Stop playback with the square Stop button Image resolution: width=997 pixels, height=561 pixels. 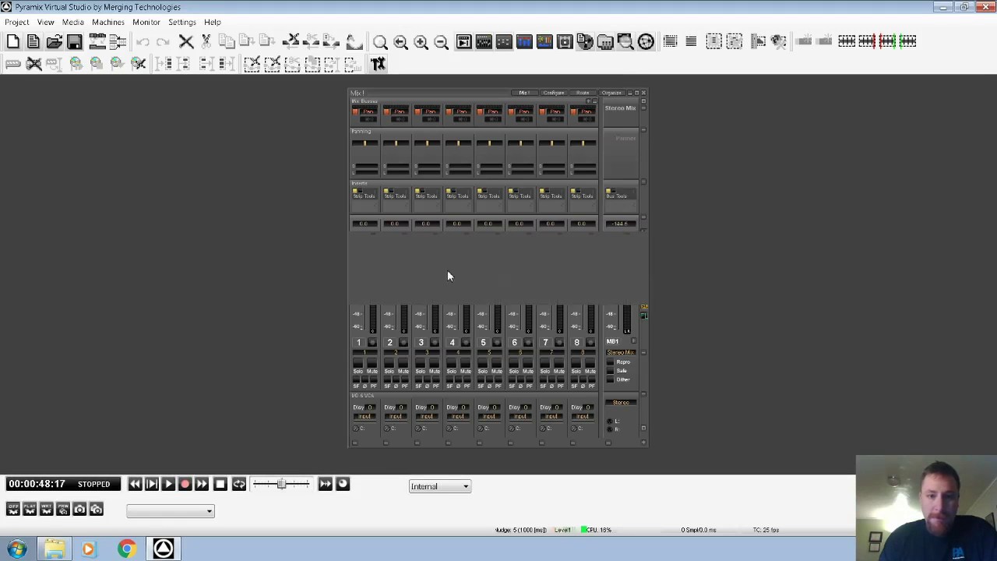pos(220,484)
